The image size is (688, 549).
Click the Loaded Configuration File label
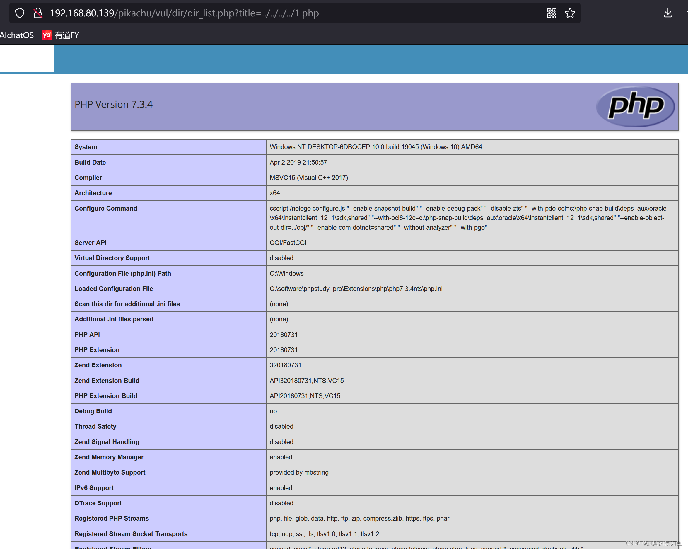click(x=114, y=289)
